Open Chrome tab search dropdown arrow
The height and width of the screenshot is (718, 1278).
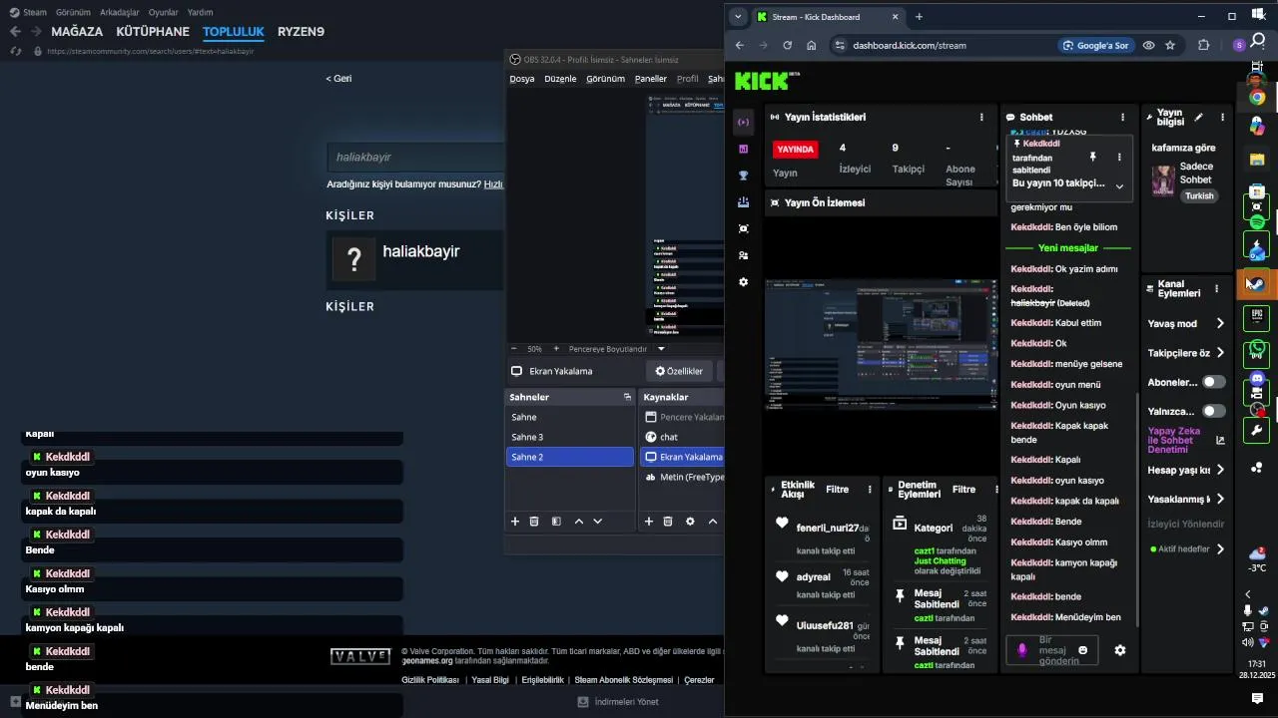pyautogui.click(x=738, y=16)
